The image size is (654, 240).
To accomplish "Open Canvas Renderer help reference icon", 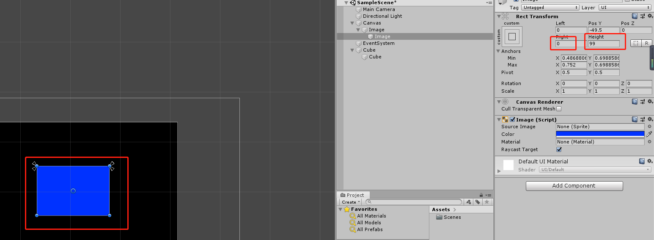I will [635, 102].
